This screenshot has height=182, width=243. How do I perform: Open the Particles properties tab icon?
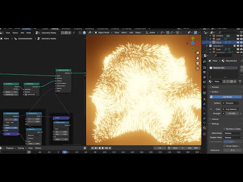click(x=205, y=109)
